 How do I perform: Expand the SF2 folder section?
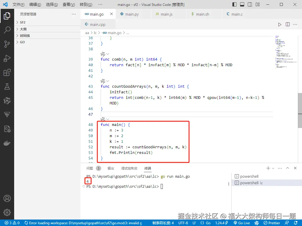pyautogui.click(x=47, y=22)
